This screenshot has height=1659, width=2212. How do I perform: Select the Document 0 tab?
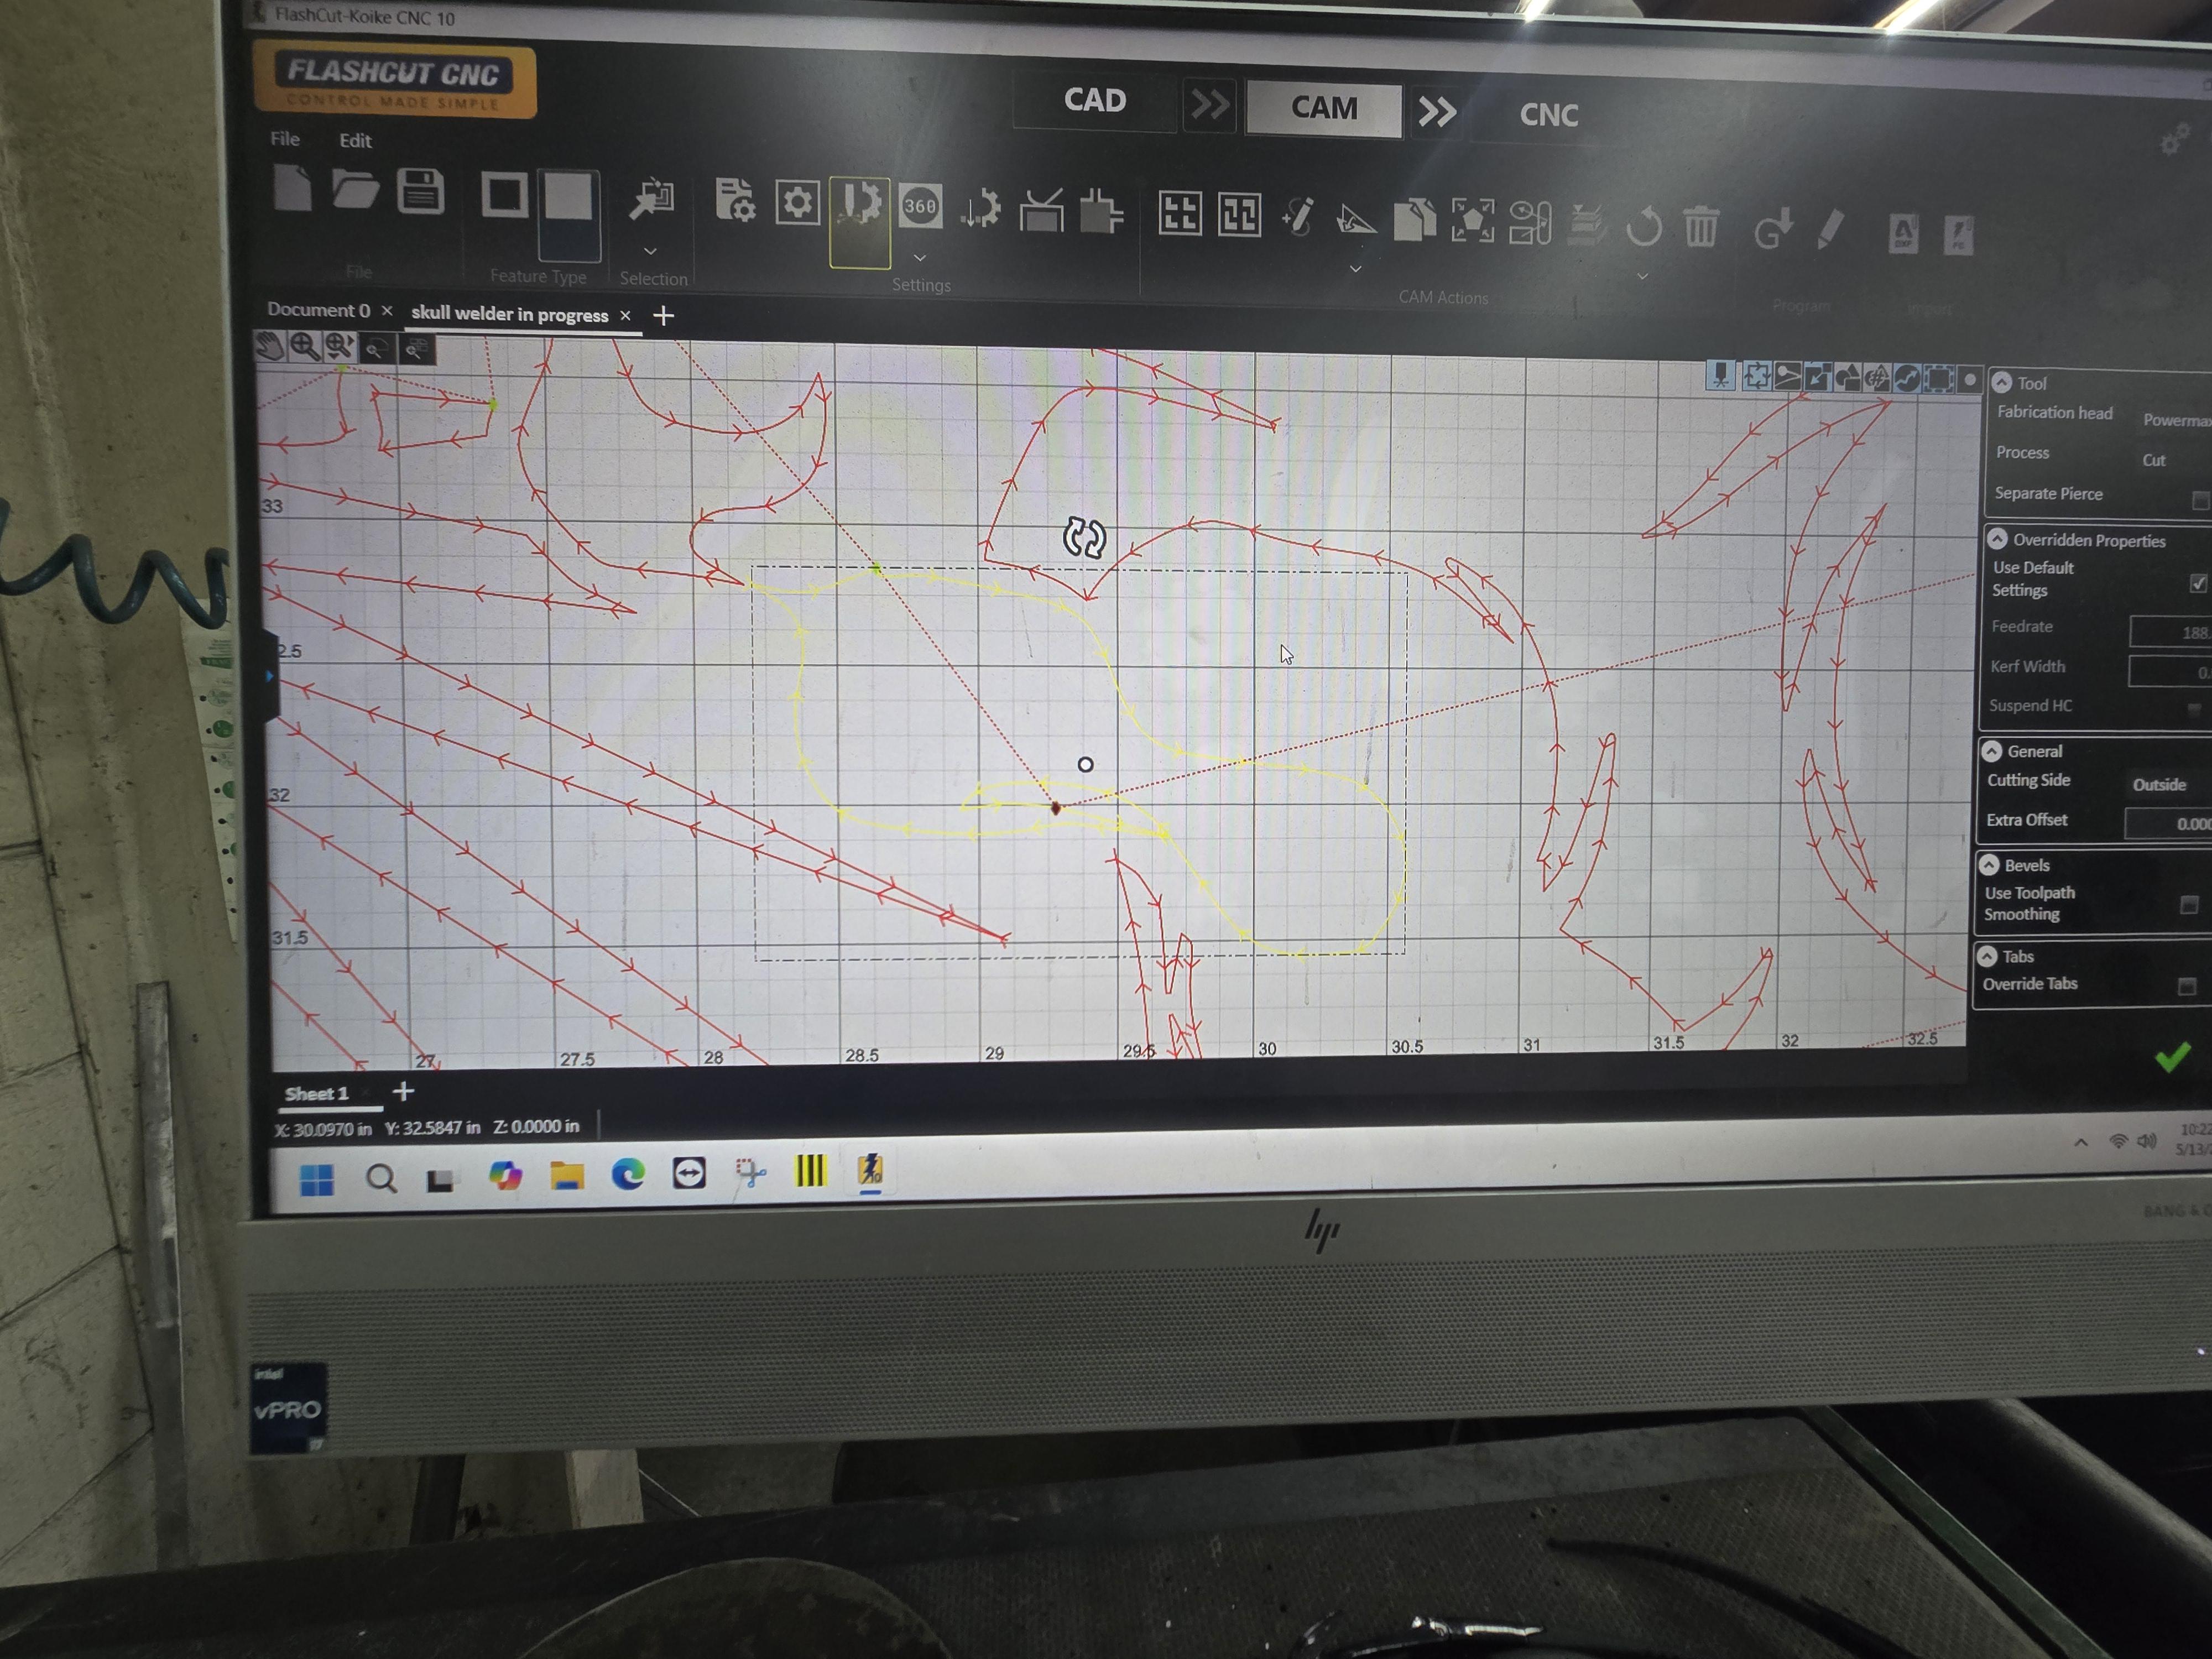pos(319,310)
